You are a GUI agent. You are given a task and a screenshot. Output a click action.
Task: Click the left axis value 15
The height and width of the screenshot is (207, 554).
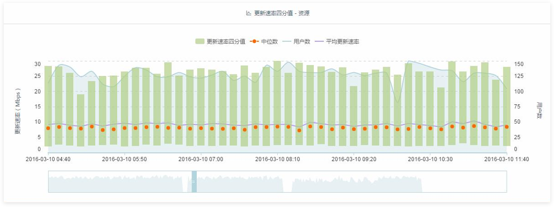pos(38,107)
